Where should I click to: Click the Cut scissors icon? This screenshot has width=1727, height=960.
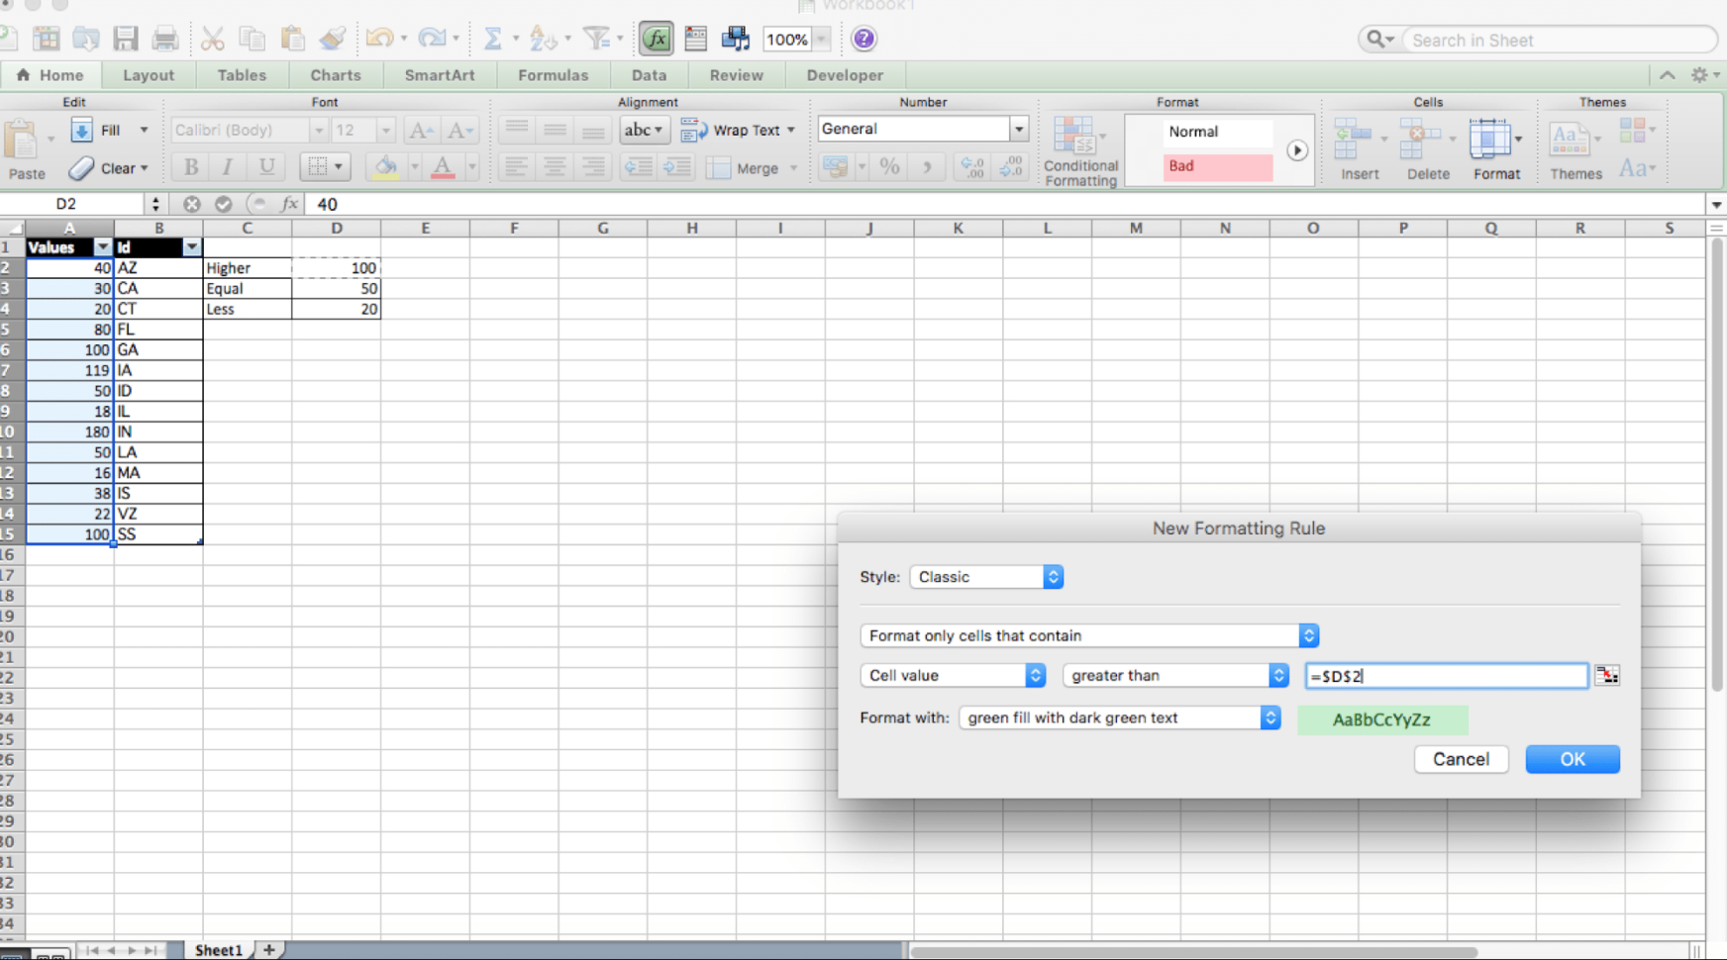point(212,39)
